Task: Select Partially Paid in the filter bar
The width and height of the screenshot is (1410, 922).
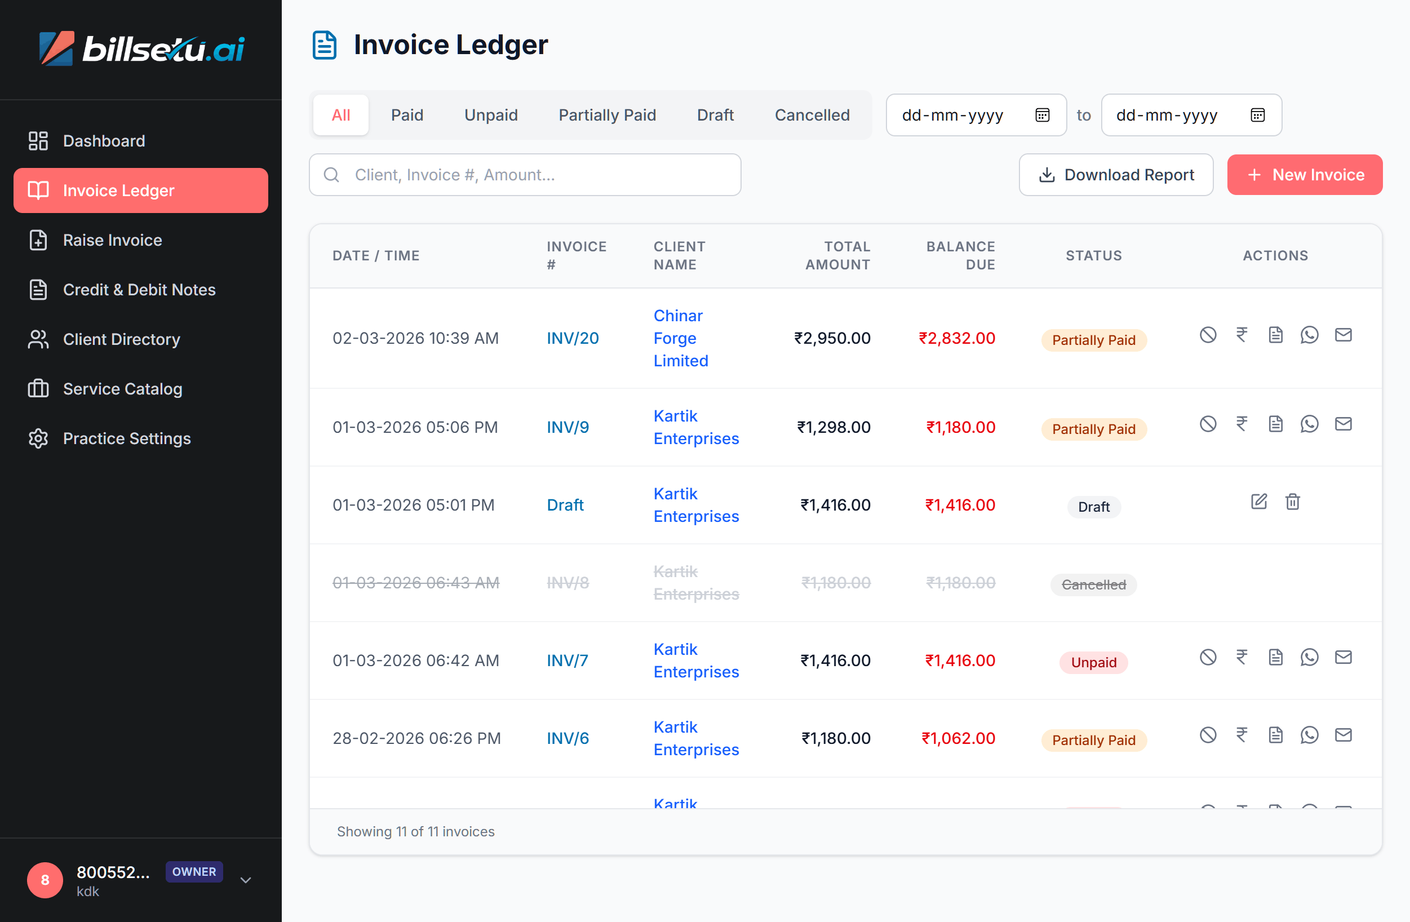Action: point(606,114)
